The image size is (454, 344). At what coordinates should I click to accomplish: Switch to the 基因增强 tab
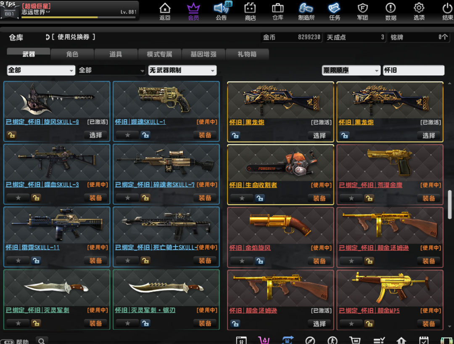[x=203, y=54]
